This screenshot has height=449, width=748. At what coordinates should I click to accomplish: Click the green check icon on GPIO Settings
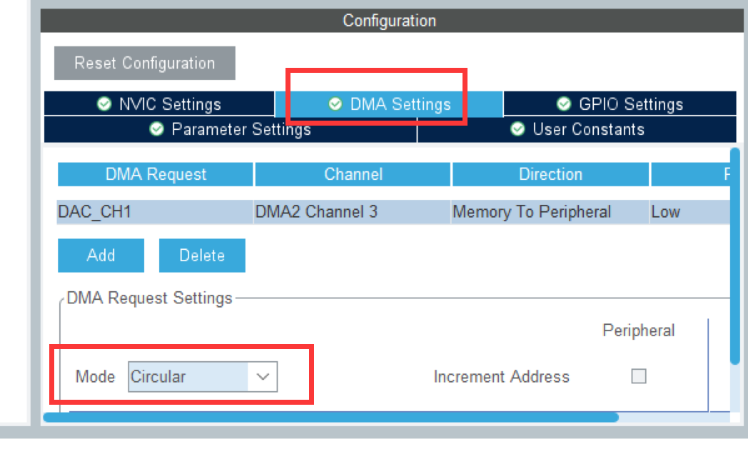point(563,104)
